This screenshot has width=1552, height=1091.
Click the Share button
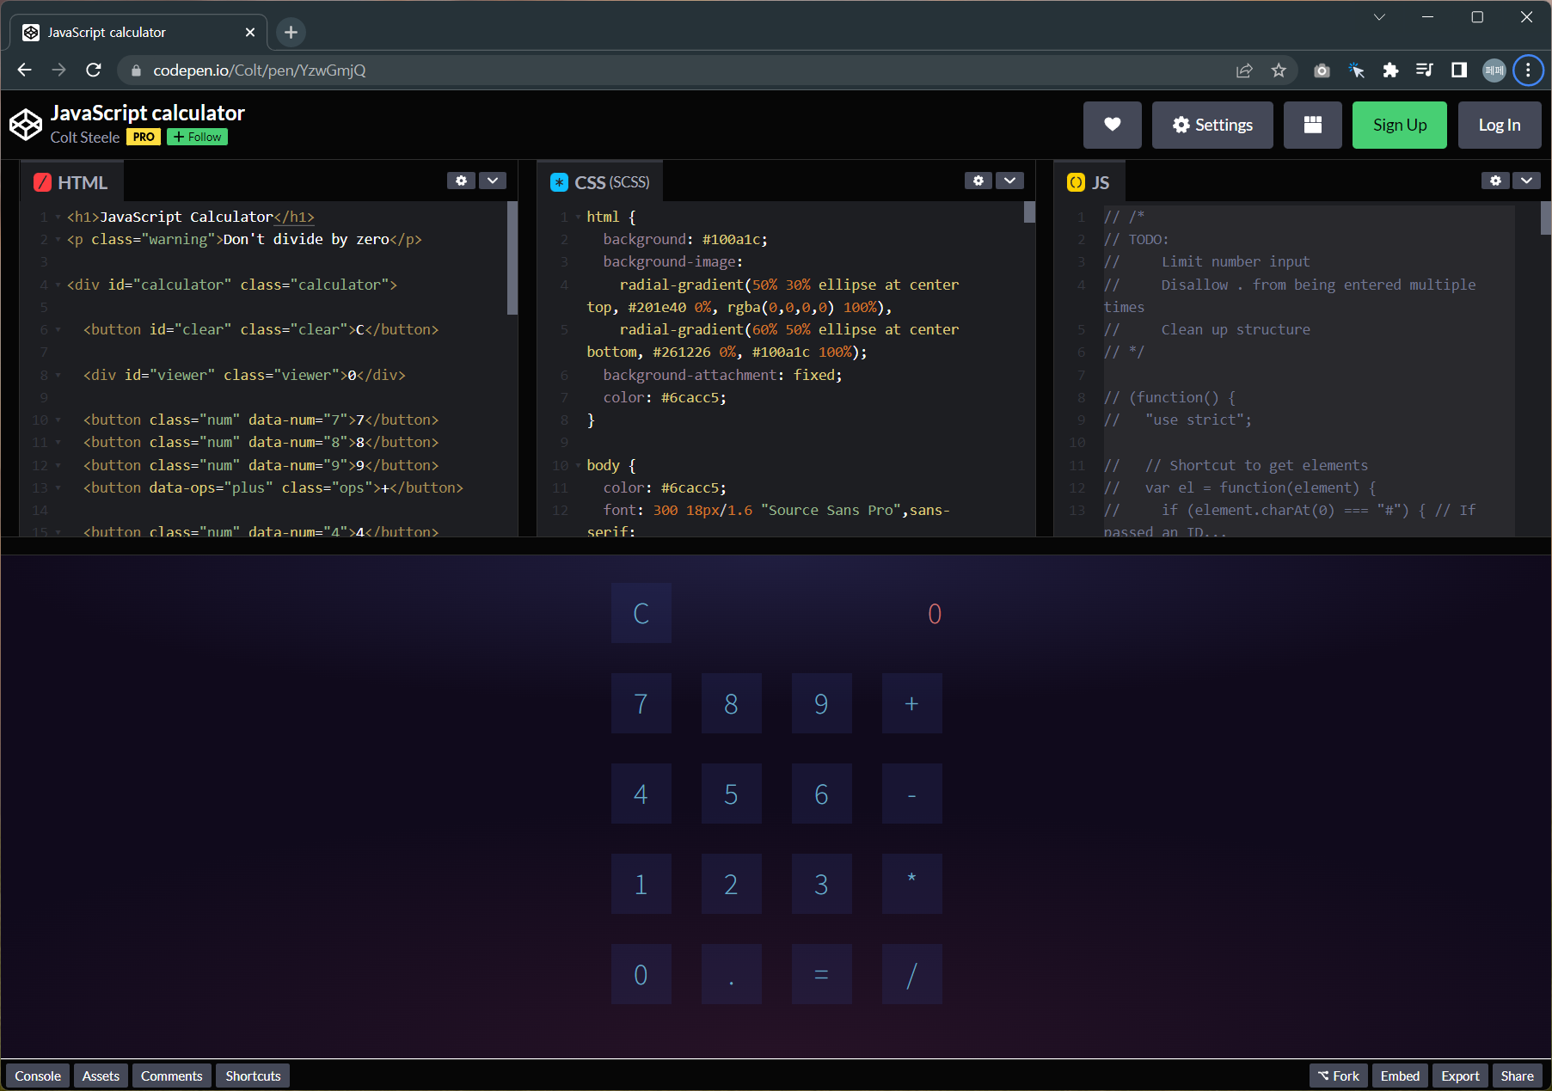click(x=1517, y=1076)
